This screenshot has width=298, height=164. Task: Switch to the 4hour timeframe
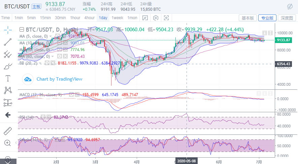tap(89, 18)
